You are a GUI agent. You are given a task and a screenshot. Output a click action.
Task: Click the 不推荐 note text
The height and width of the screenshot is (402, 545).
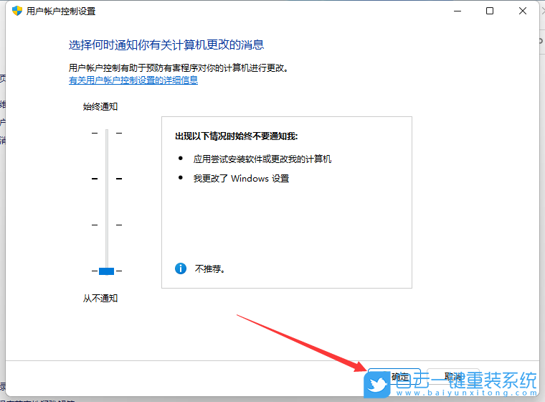[209, 268]
